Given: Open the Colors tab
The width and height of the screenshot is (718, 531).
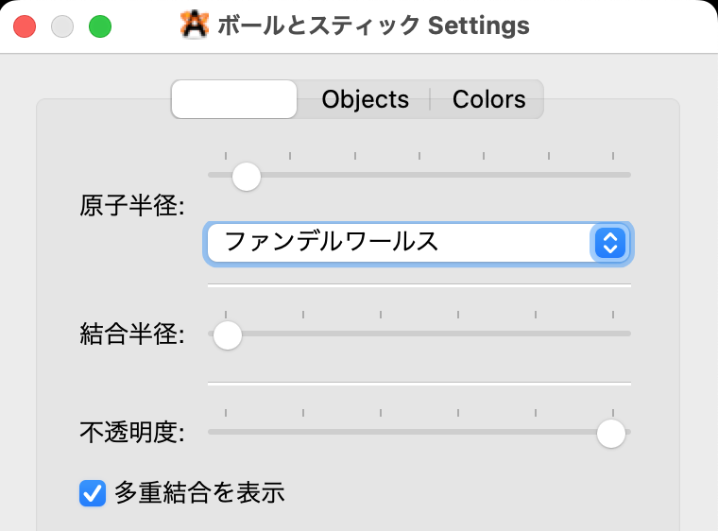Looking at the screenshot, I should click(x=488, y=99).
